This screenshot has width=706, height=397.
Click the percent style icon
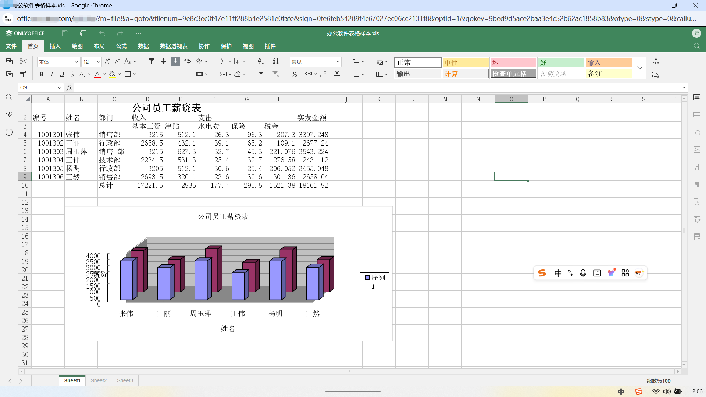294,74
